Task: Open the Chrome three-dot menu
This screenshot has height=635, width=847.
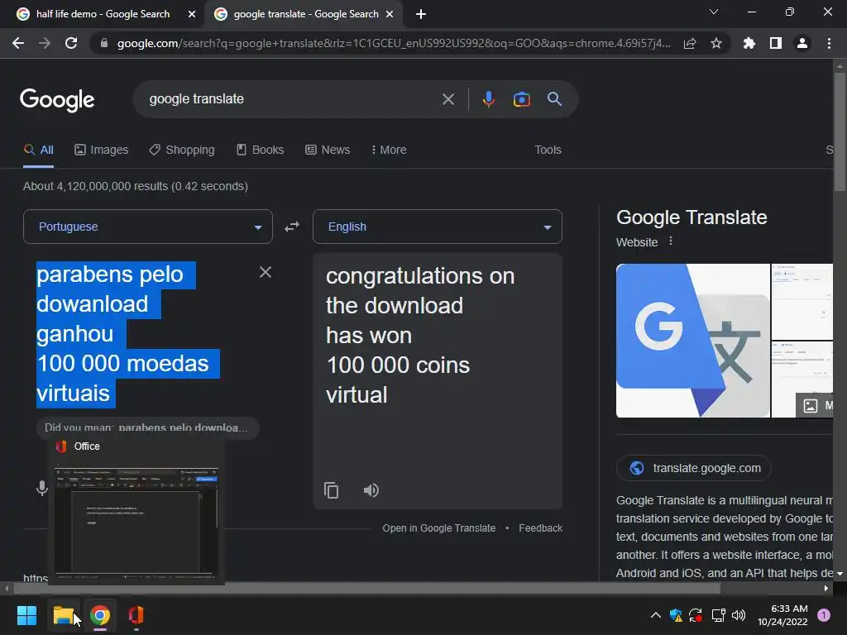Action: [829, 43]
